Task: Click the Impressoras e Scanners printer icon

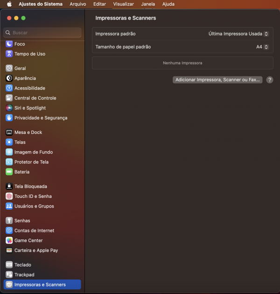Action: click(9, 285)
